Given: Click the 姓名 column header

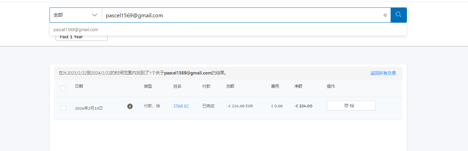Looking at the screenshot, I should pyautogui.click(x=177, y=86).
